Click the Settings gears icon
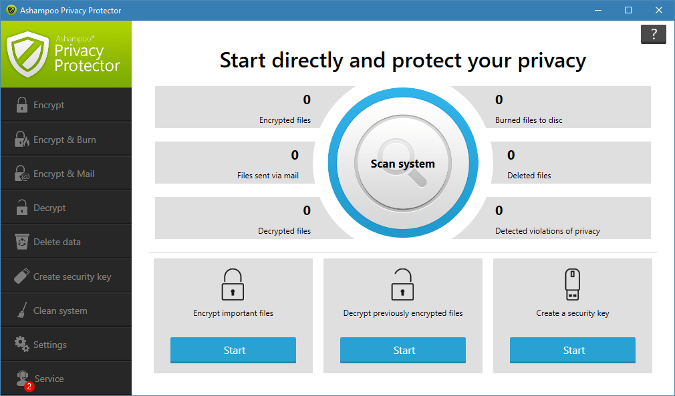Image resolution: width=675 pixels, height=396 pixels. [23, 344]
